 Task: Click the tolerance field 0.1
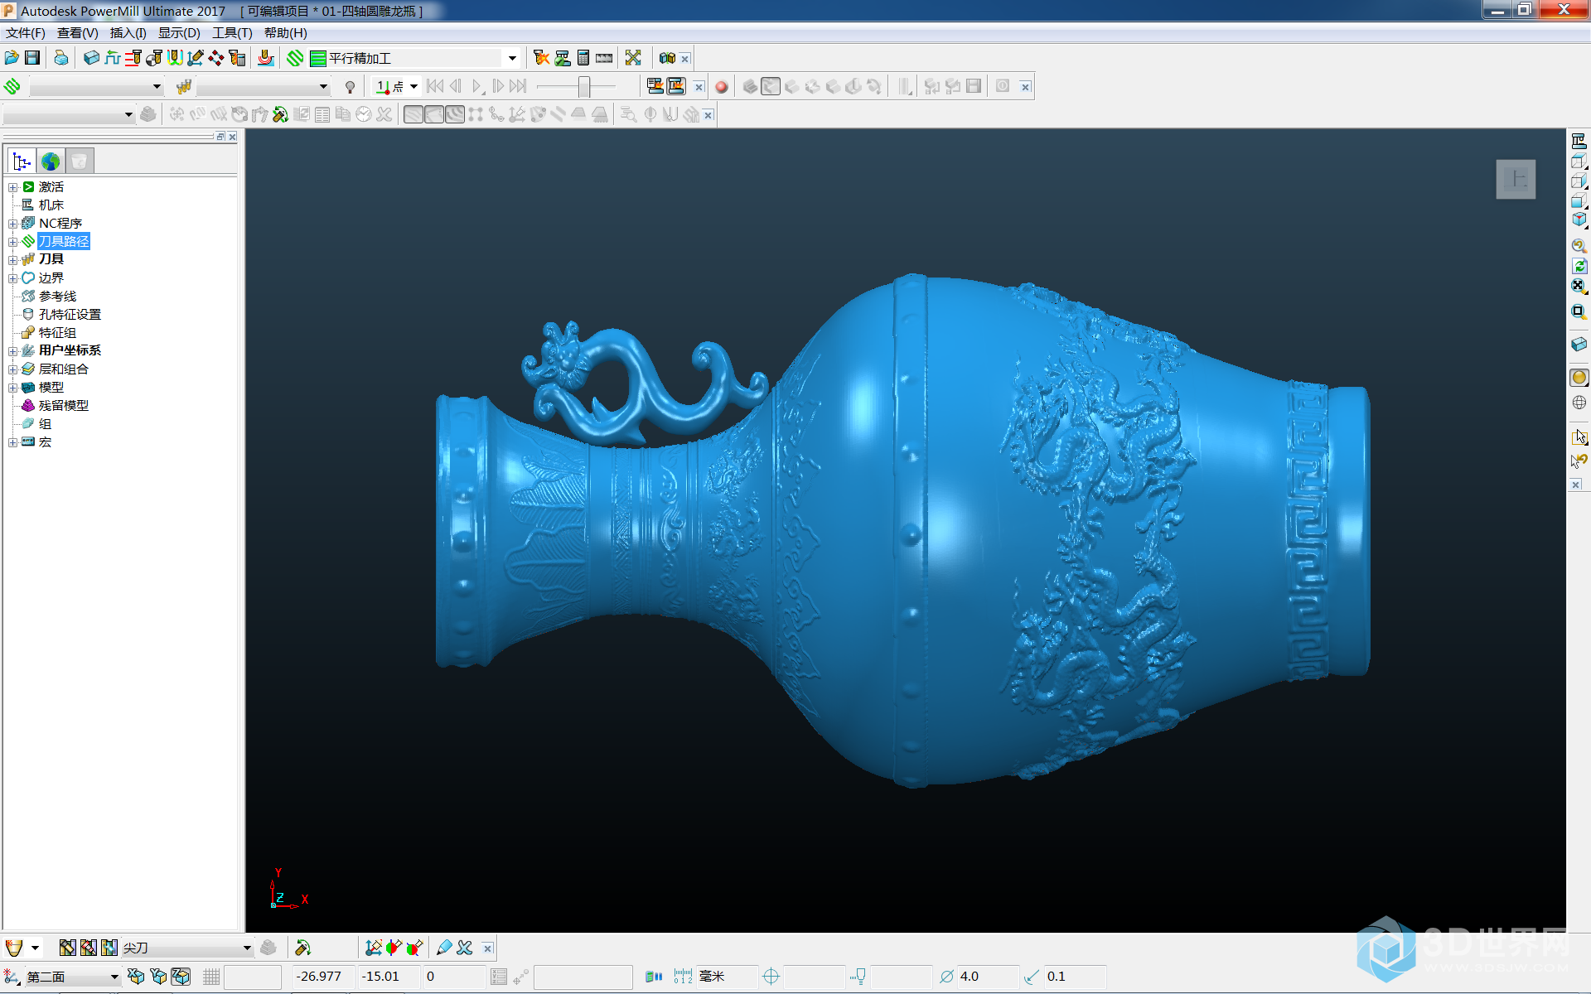tap(1074, 977)
